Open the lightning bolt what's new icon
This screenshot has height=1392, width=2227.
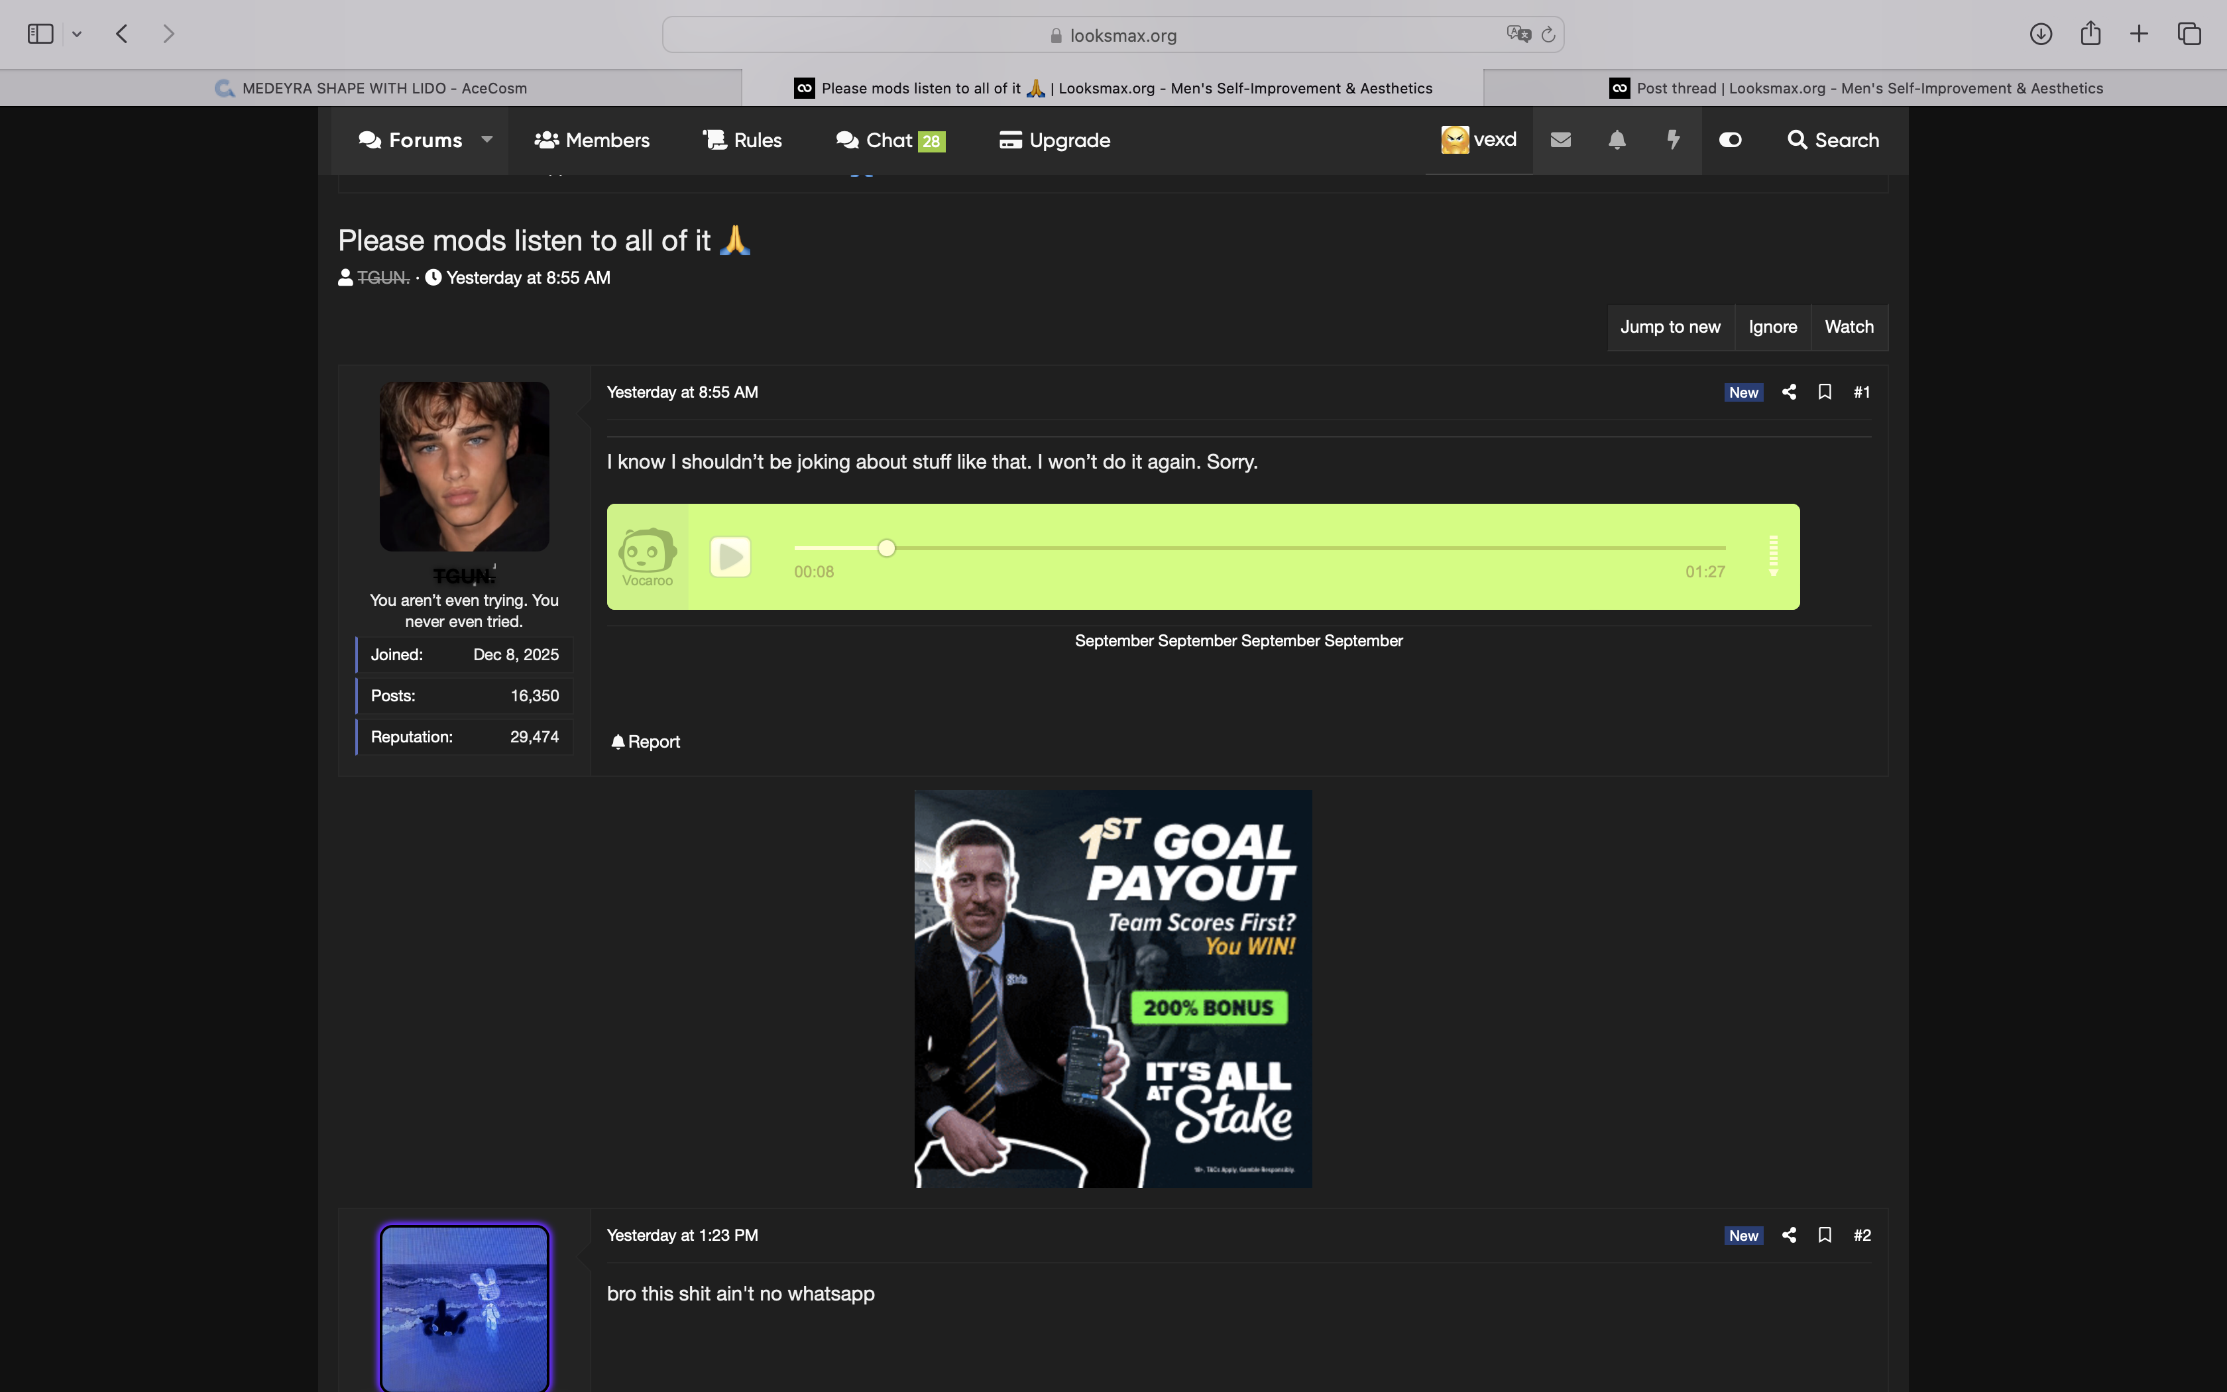click(x=1674, y=140)
